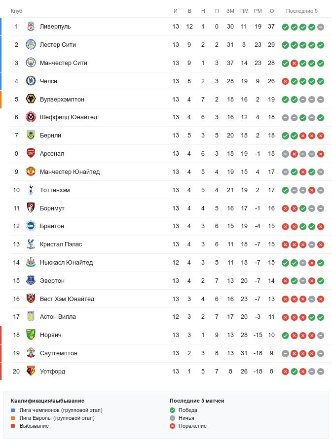Click the Leicester City crest icon

31,45
